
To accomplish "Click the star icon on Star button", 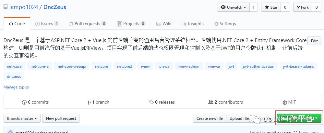I will 267,7.
